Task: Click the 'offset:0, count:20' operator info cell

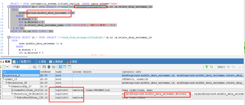Action: pyautogui.click(x=183, y=79)
